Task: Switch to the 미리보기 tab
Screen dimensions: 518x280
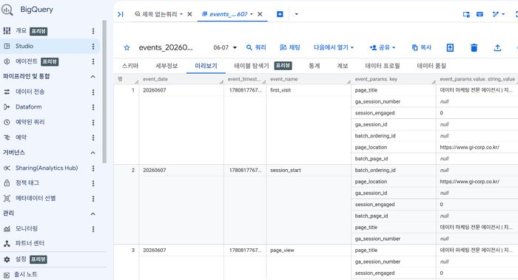Action: 206,66
